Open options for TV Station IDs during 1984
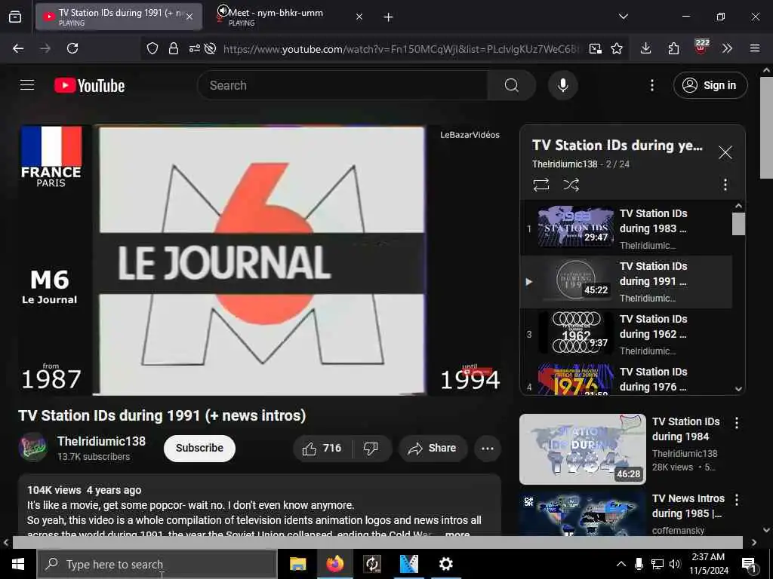 (737, 423)
